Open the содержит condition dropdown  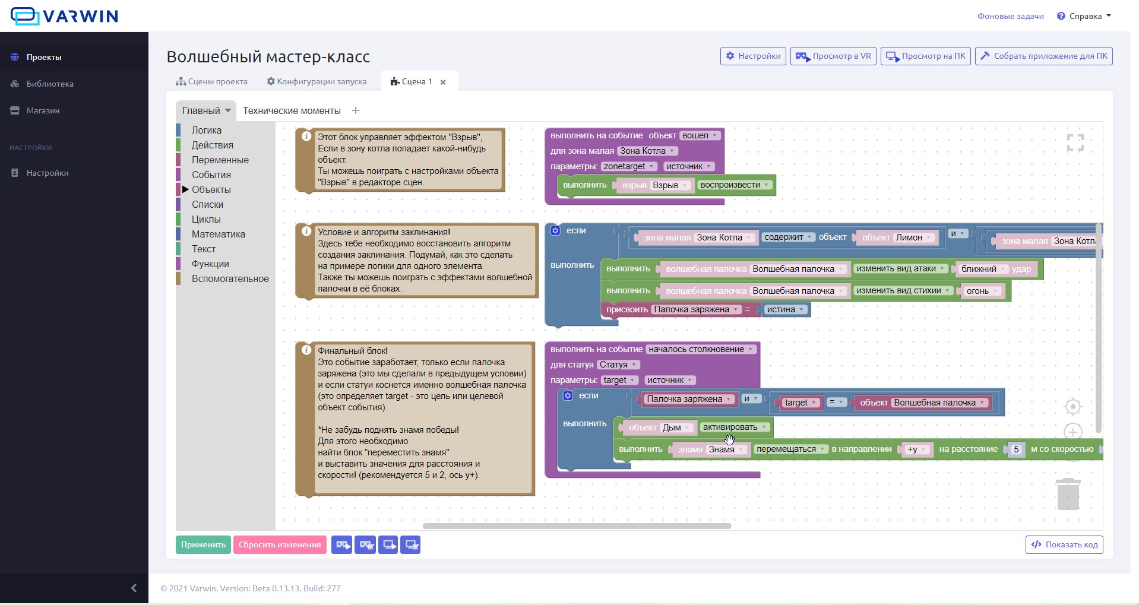tap(788, 237)
